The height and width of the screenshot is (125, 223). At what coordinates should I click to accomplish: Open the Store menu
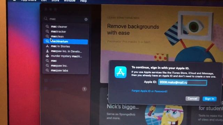55,1
